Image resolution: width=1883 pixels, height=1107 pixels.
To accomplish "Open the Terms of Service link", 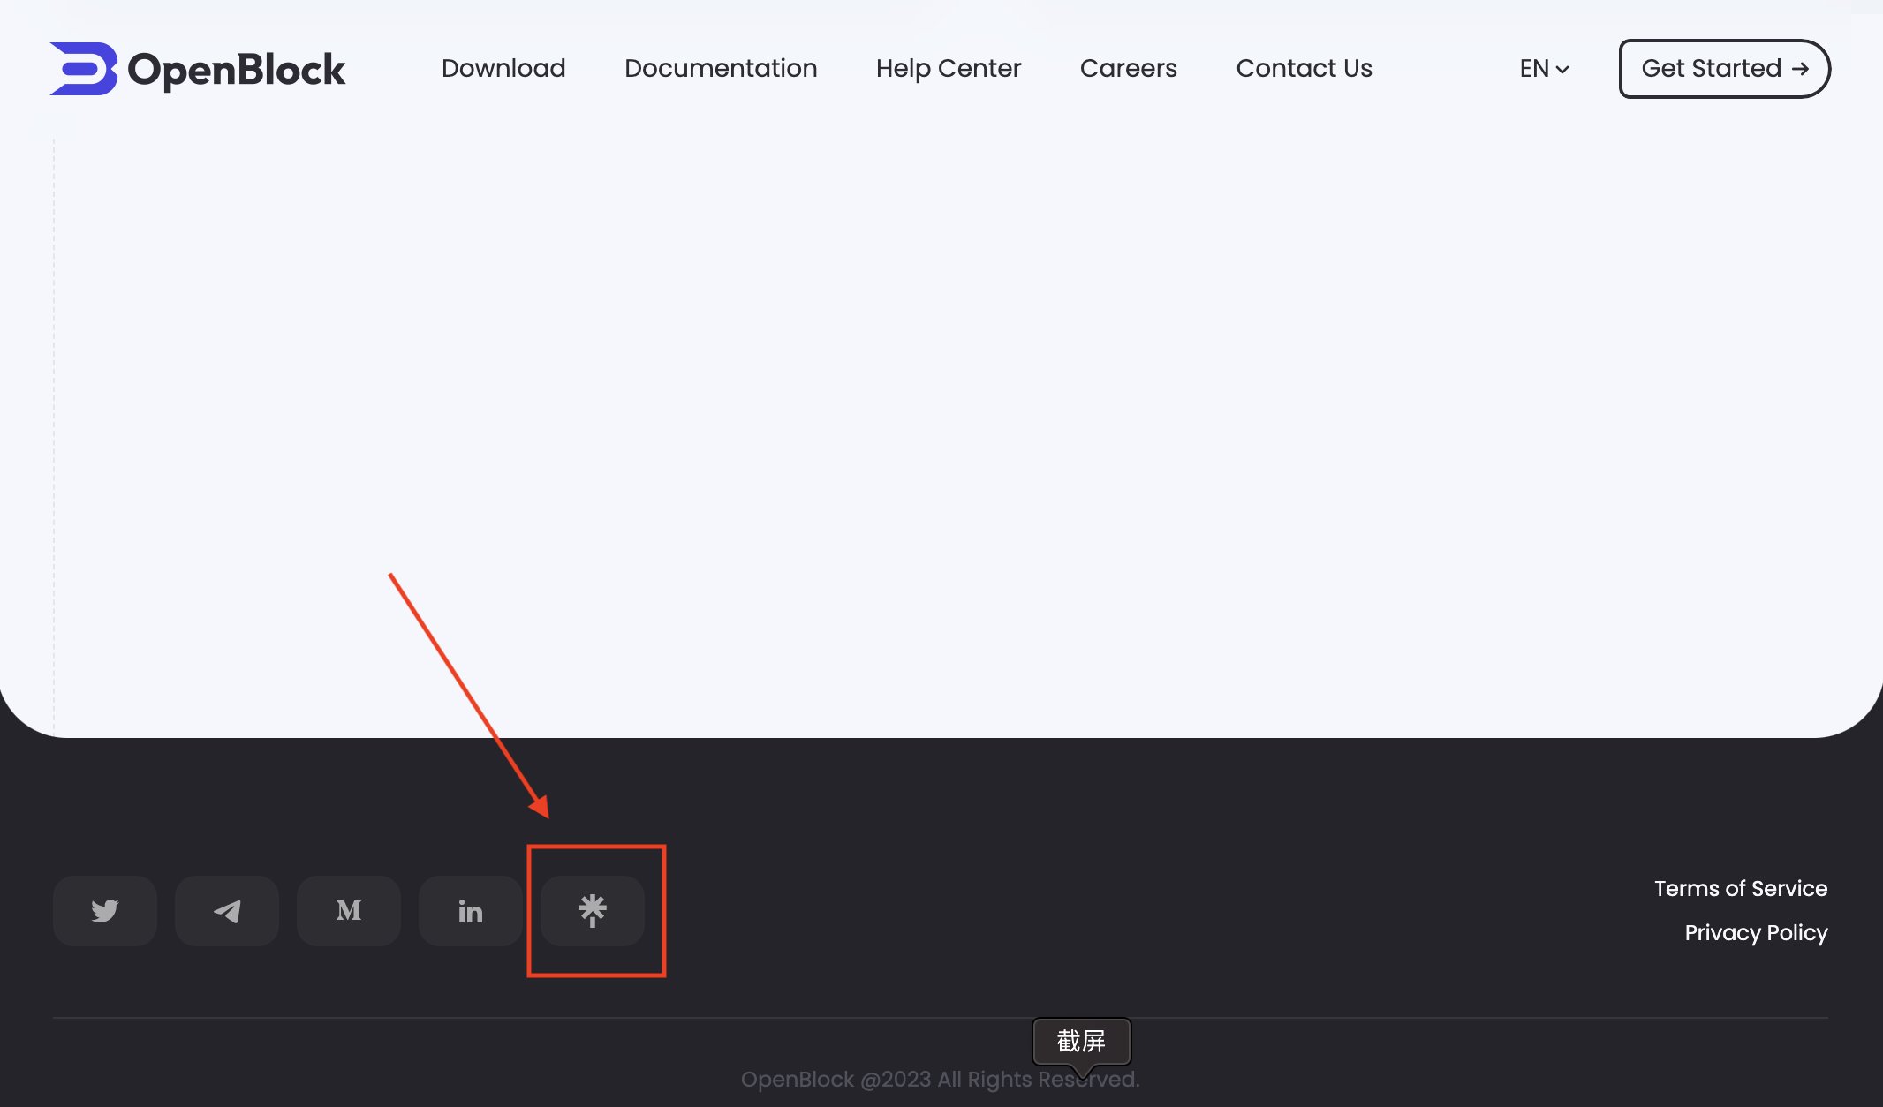I will [1741, 888].
